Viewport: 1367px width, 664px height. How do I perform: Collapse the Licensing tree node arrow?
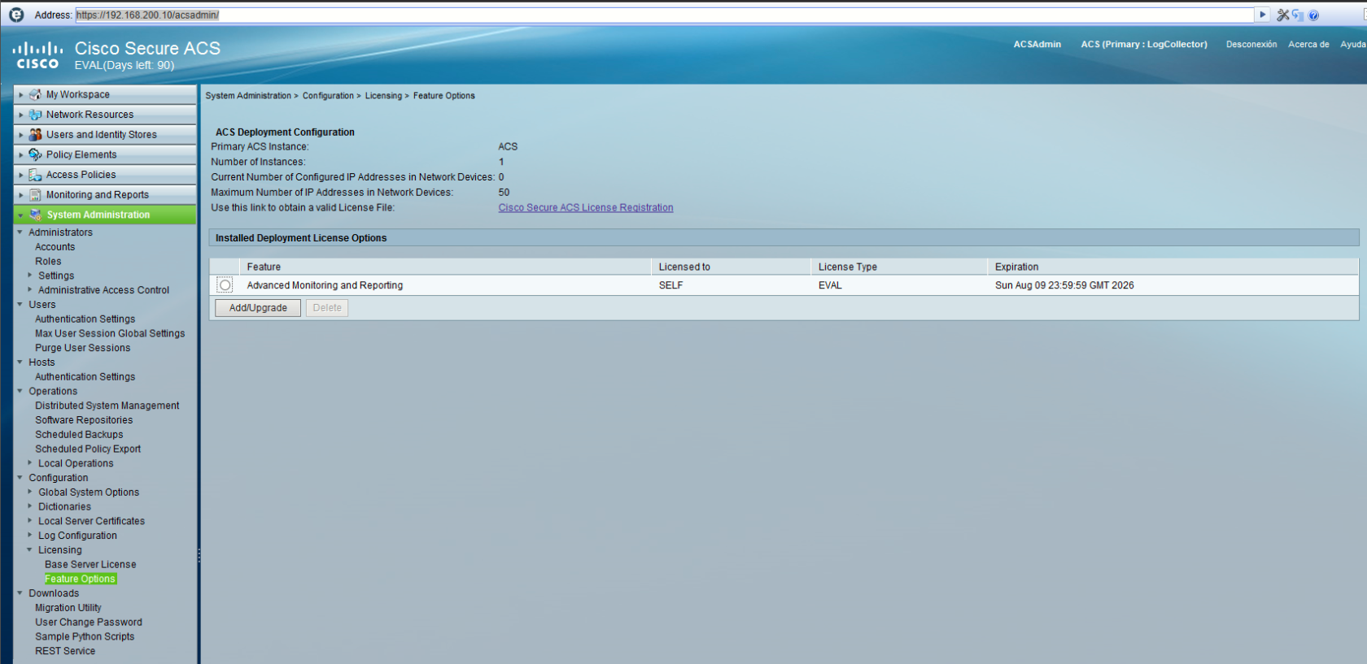30,549
